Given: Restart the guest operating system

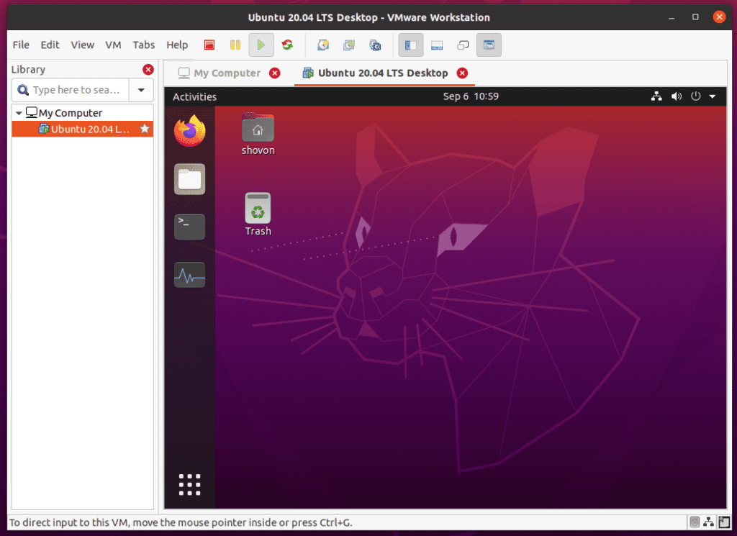Looking at the screenshot, I should [x=287, y=45].
